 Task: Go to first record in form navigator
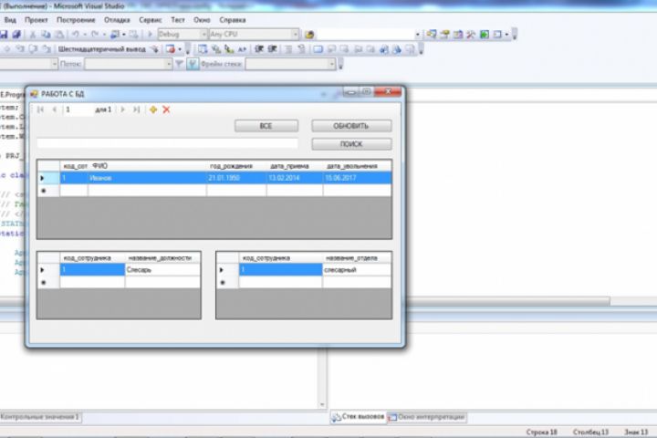pyautogui.click(x=40, y=109)
